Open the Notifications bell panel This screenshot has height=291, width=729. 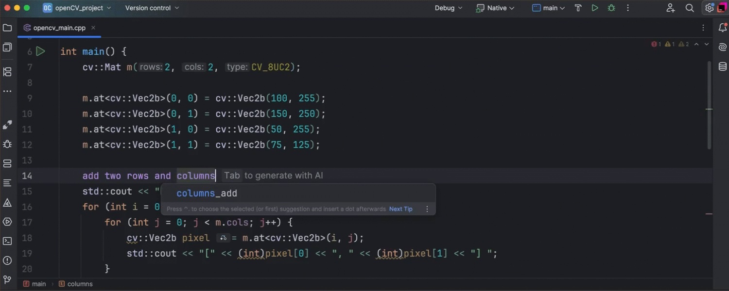tap(722, 28)
